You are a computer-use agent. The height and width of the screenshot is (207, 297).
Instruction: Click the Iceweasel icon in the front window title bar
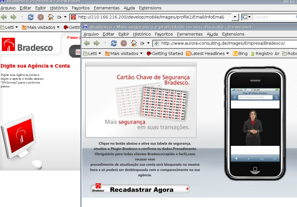coord(85,27)
